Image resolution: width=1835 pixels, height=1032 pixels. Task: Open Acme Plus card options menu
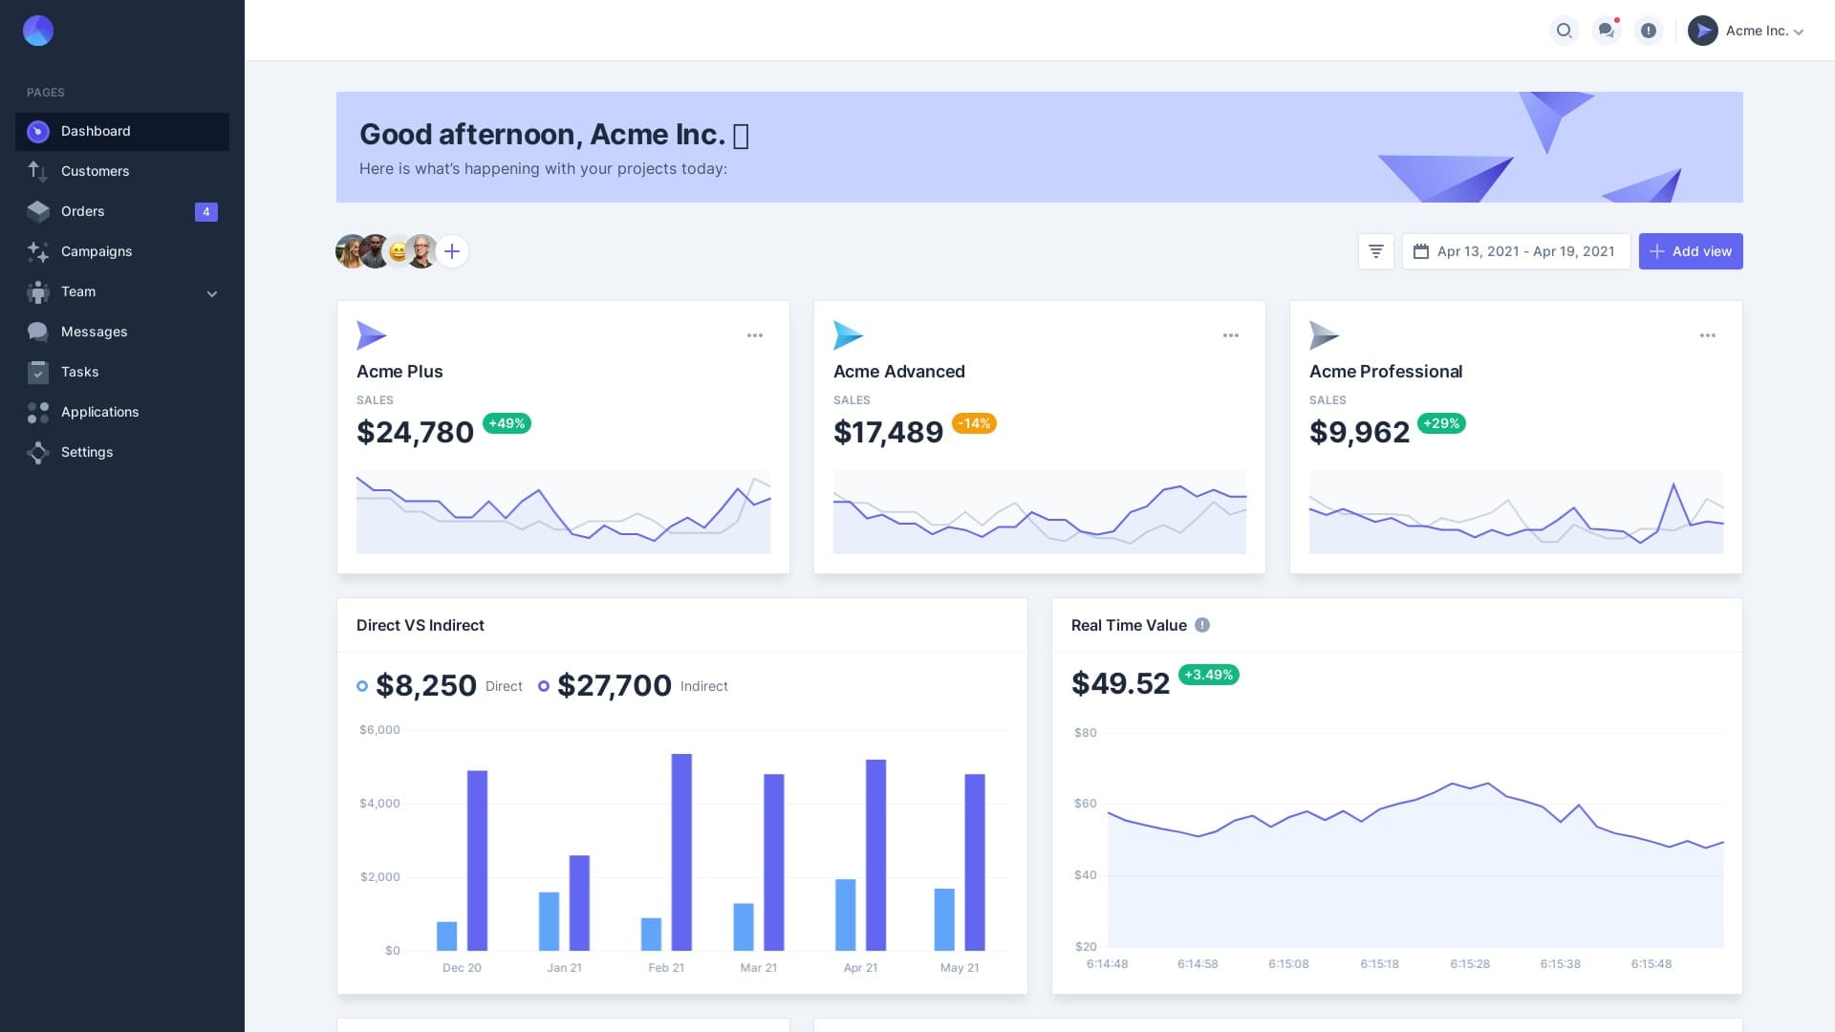[x=755, y=335]
